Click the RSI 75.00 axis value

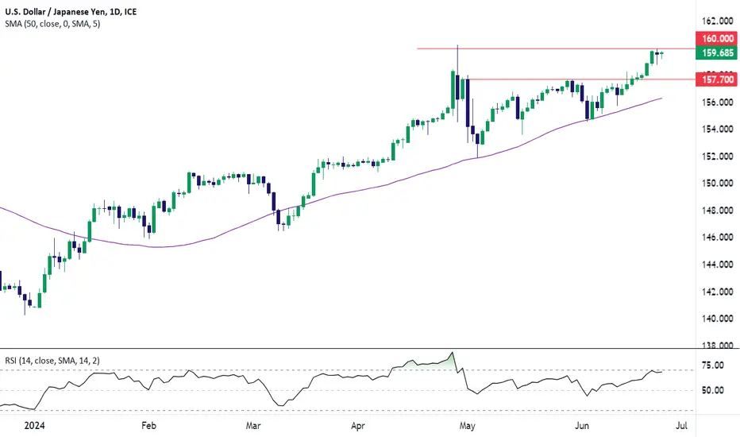(x=713, y=365)
